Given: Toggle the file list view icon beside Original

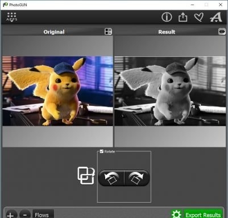Looking at the screenshot, I should [108, 31].
